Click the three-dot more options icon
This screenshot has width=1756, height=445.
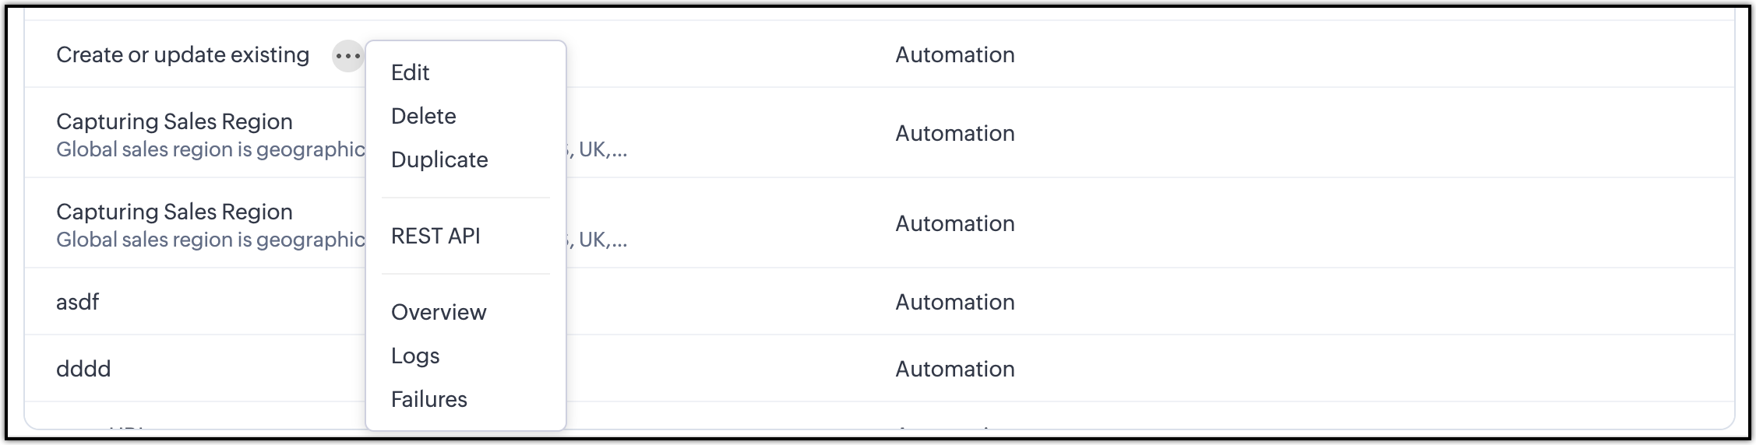347,56
